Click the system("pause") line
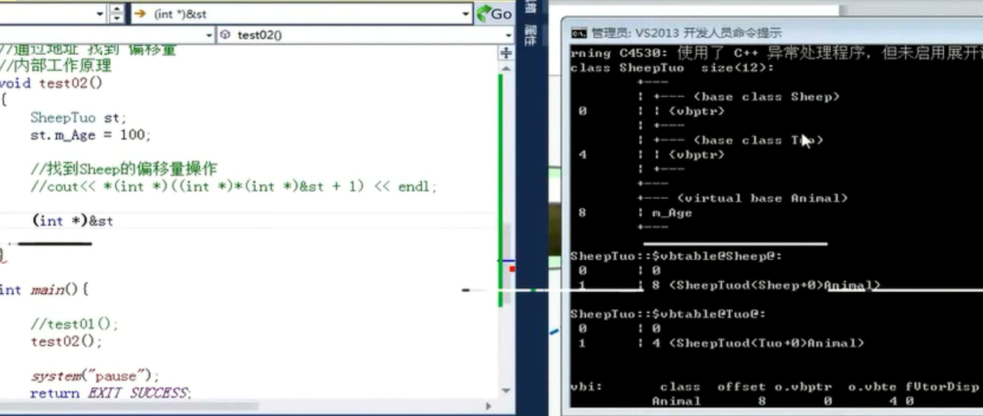The width and height of the screenshot is (983, 416). click(95, 376)
